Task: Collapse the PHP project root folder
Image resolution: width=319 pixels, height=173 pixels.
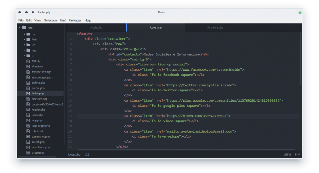Action: [x=20, y=27]
